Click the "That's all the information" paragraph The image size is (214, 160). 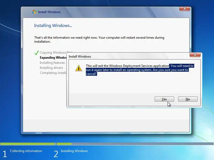click(x=99, y=39)
